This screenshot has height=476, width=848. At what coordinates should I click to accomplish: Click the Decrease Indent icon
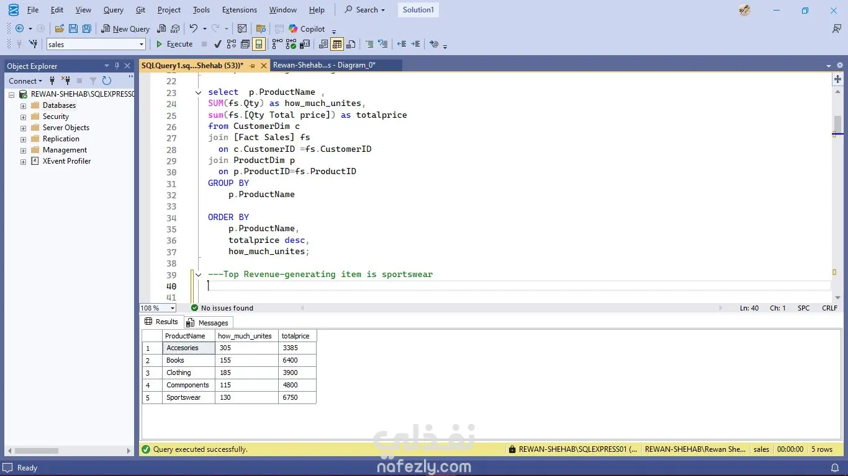pos(402,44)
